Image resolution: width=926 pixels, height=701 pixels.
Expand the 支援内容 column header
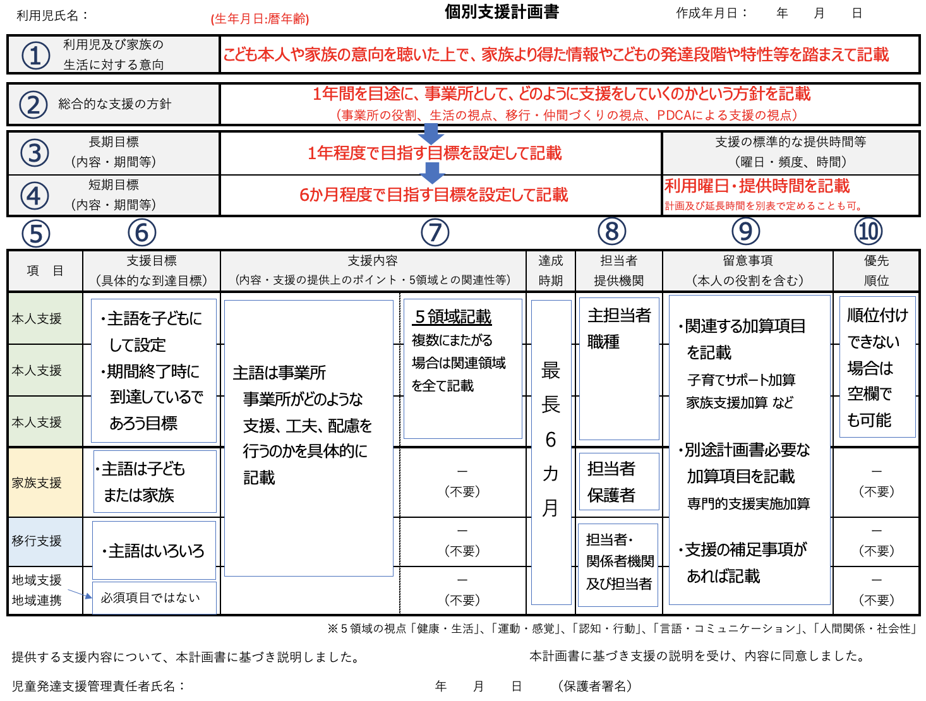point(371,270)
